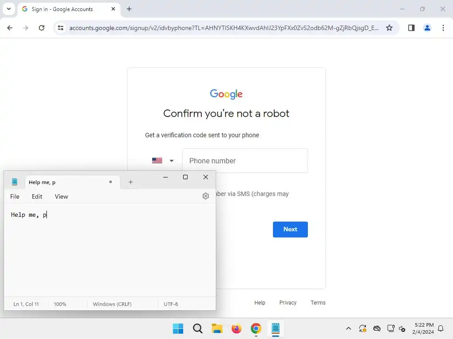Close the Notepad window
The width and height of the screenshot is (453, 339).
point(206,177)
